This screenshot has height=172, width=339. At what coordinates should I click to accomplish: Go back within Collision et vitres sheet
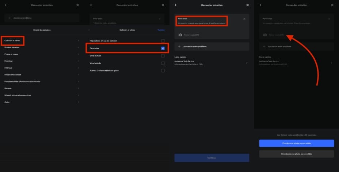(89, 30)
